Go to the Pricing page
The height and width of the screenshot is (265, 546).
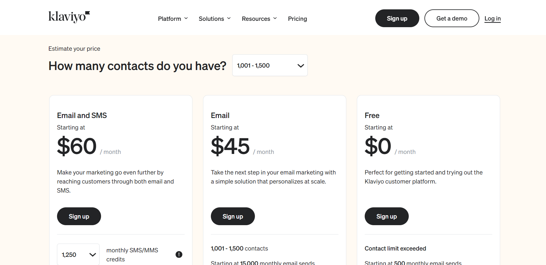pos(297,19)
